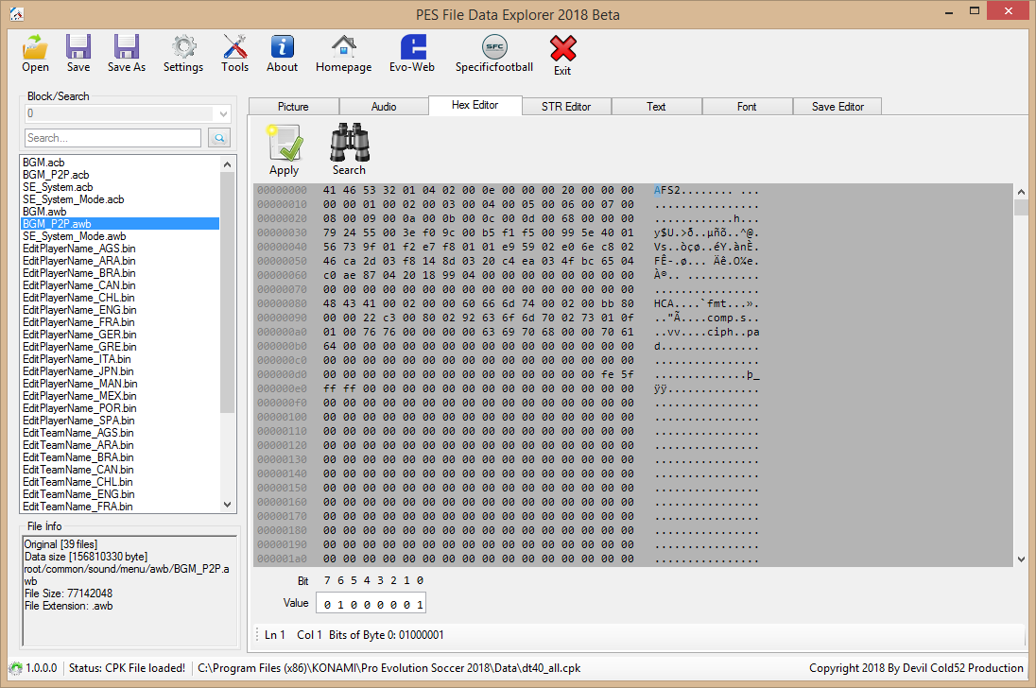Select BGM.acb in file list

pos(43,163)
